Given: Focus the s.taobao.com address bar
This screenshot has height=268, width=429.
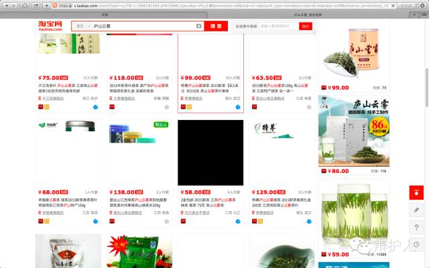Looking at the screenshot, I should click(x=224, y=5).
